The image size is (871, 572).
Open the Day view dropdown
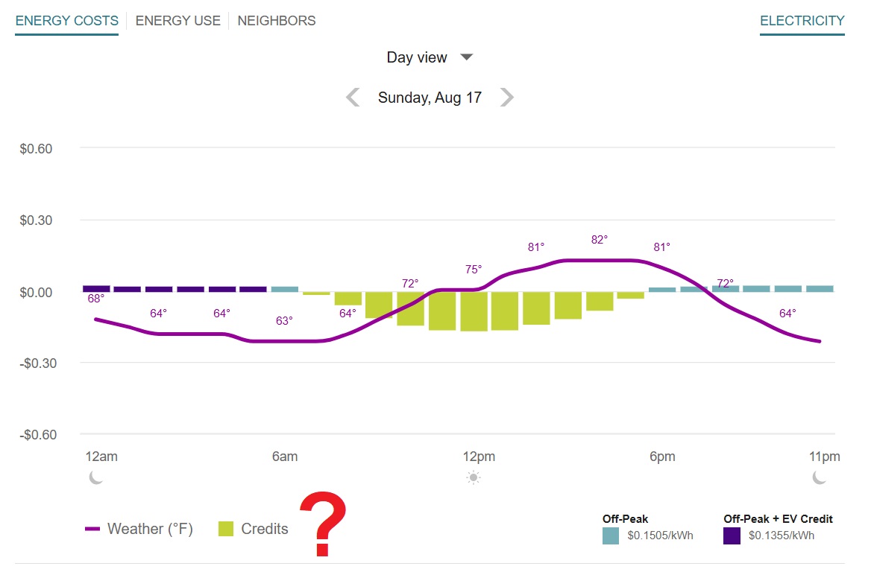click(x=417, y=57)
